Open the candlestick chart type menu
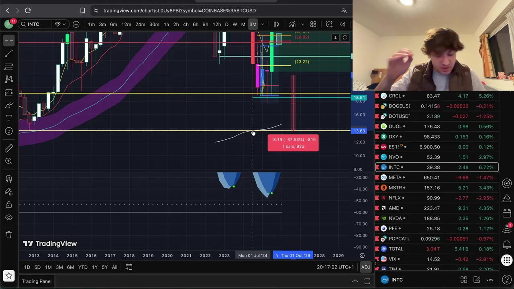Screen dimensions: 514x289 [276, 24]
